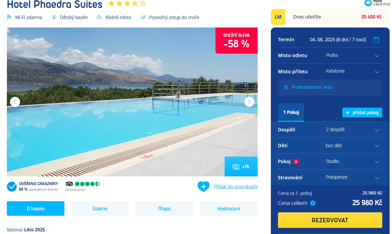
Task: Click the red Pokoj count badge
Action: 296,162
